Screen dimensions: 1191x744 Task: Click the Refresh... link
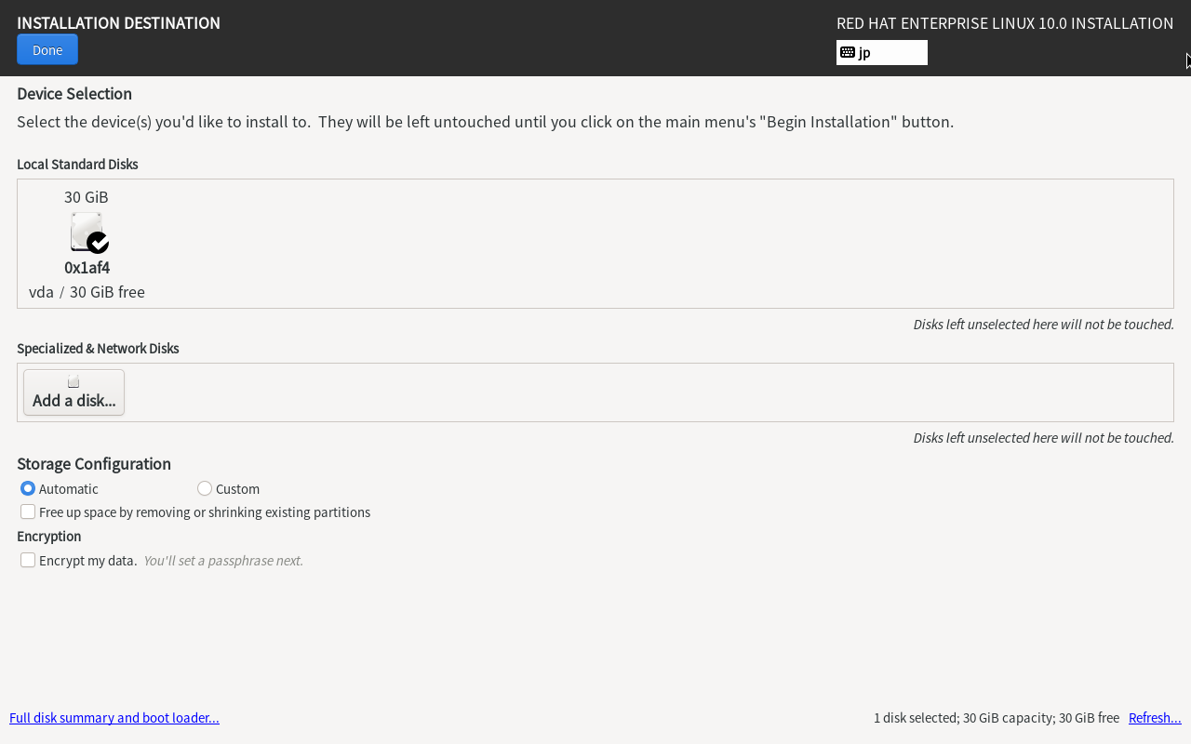coord(1155,718)
